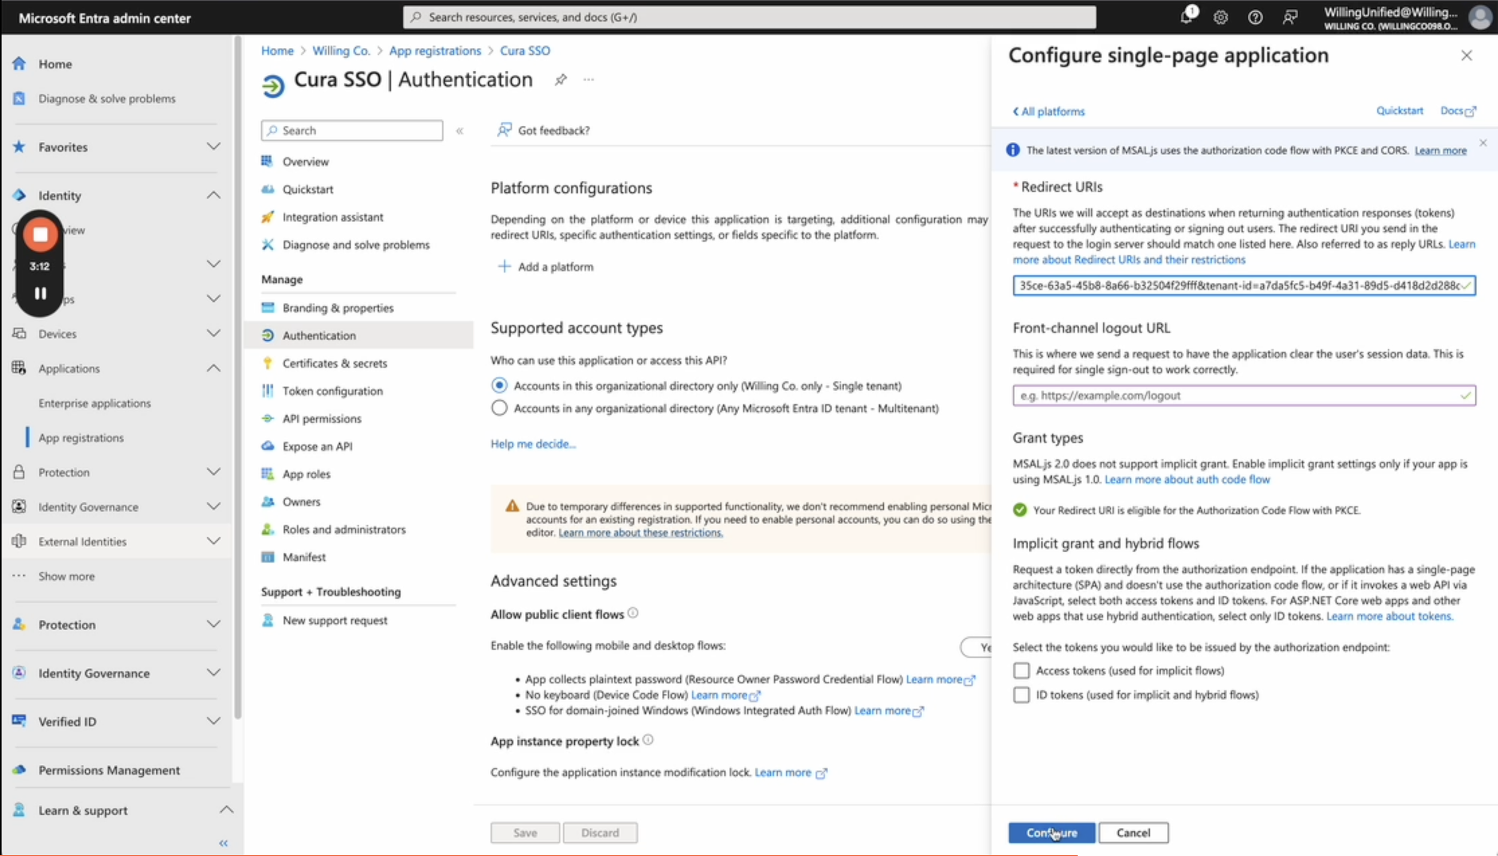
Task: Collapse the left sidebar with bottom chevrons
Action: [224, 843]
